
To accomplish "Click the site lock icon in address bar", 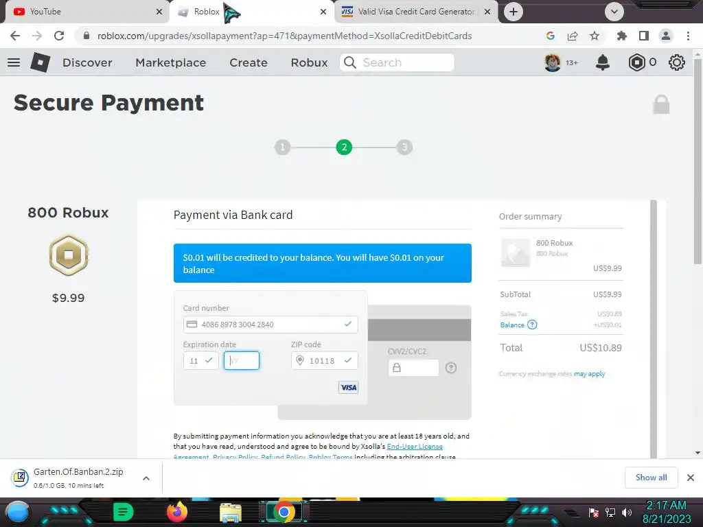I will click(x=87, y=36).
